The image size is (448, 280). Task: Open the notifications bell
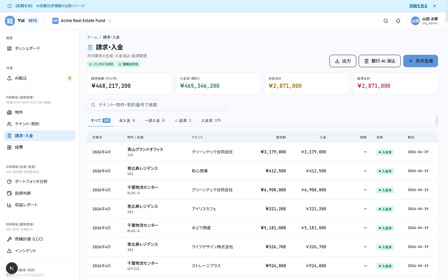click(x=398, y=21)
